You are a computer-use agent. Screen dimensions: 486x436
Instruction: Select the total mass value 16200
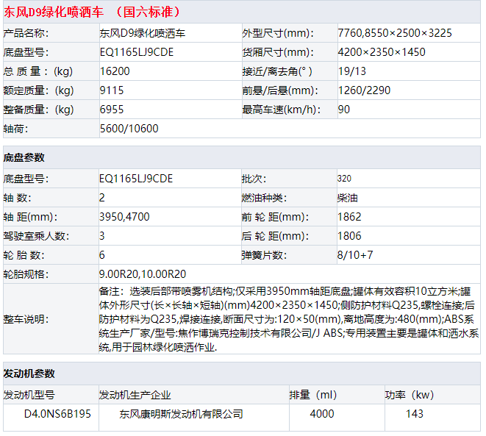pyautogui.click(x=115, y=71)
